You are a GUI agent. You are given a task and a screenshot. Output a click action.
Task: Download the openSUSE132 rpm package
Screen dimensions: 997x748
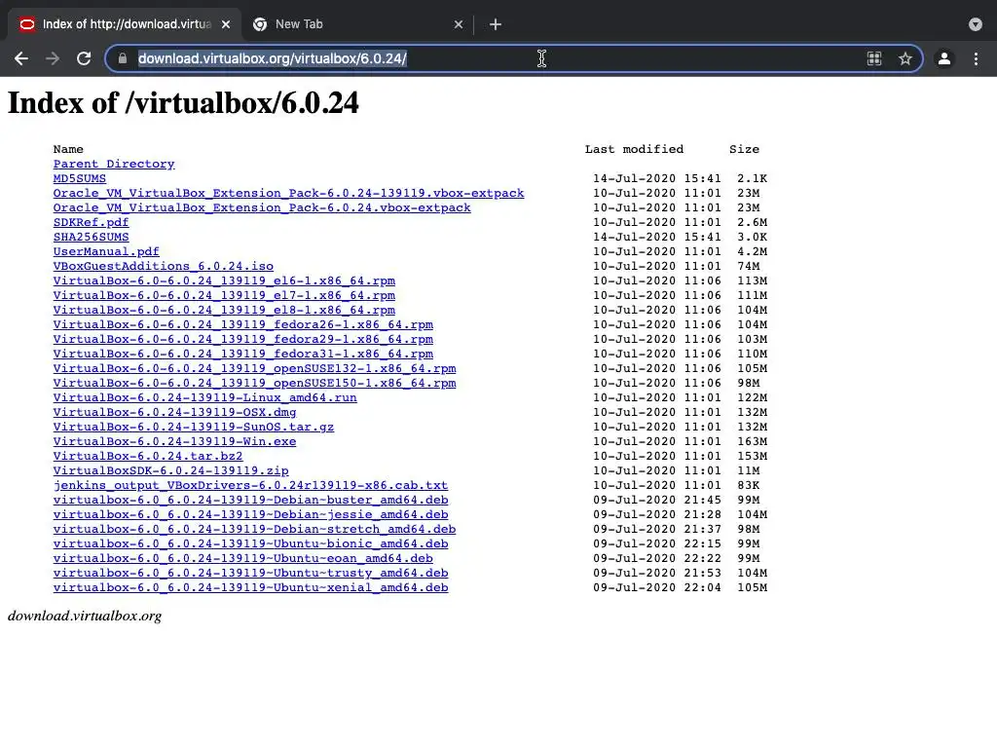[254, 369]
